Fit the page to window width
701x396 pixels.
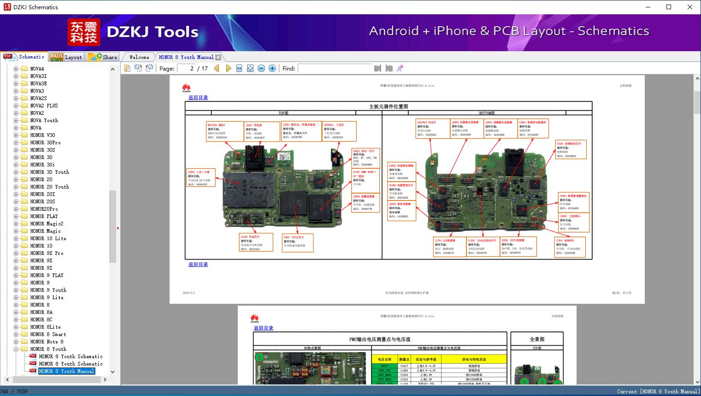click(239, 68)
